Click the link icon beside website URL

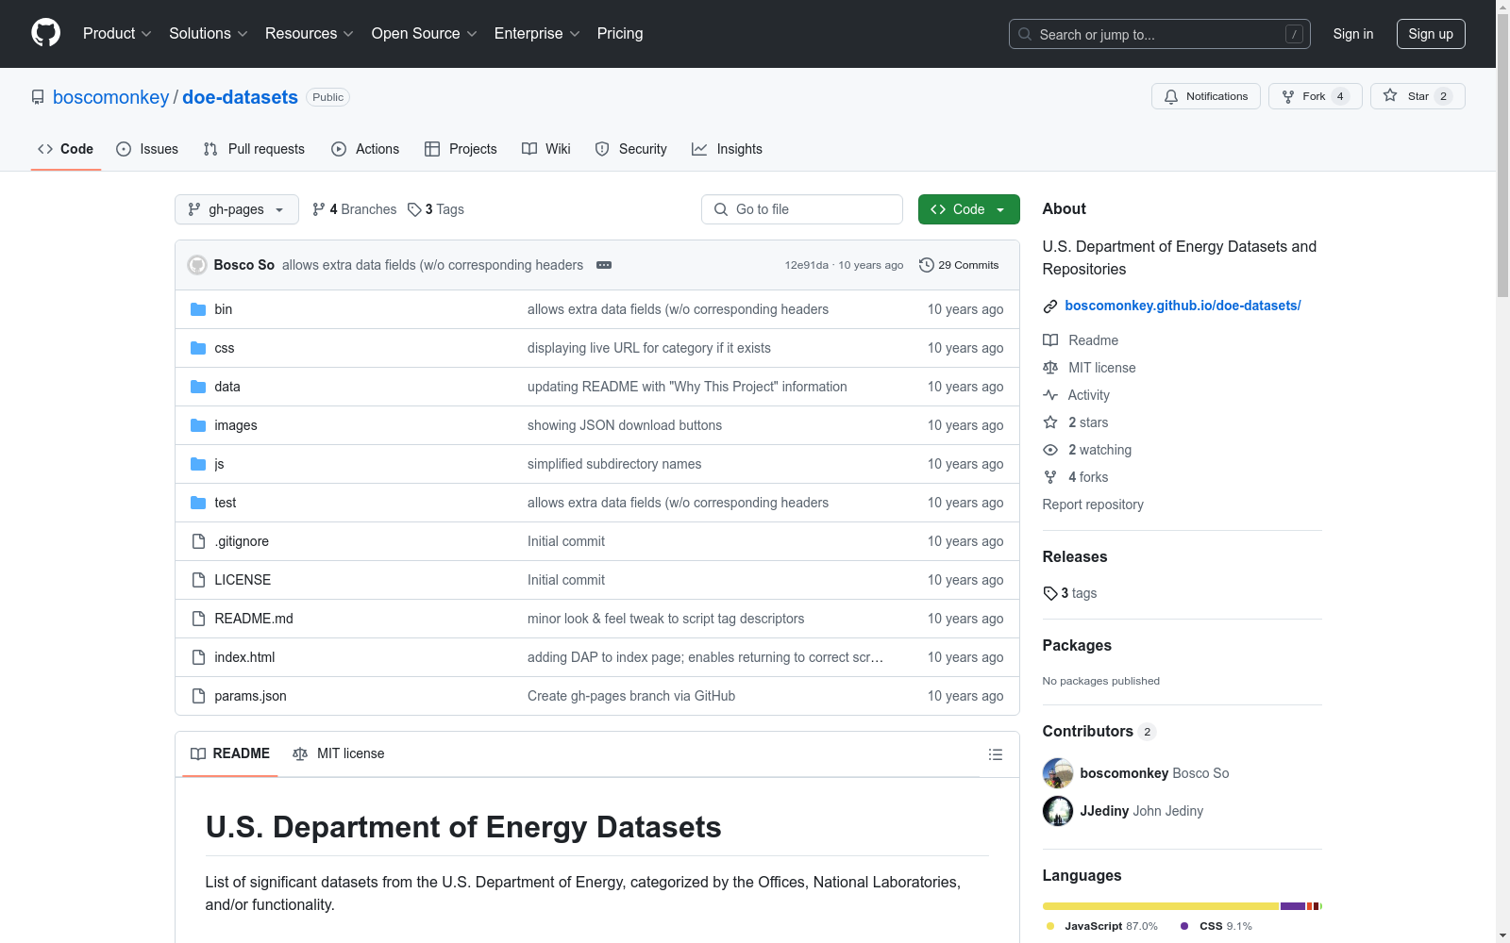pyautogui.click(x=1050, y=306)
